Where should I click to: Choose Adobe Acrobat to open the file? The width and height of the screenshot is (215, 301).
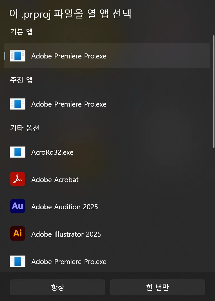(x=107, y=179)
